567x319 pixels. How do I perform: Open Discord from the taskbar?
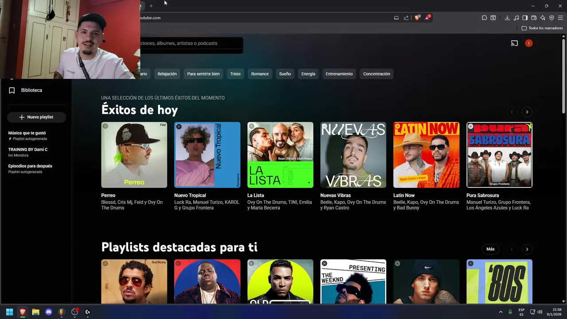(49, 312)
